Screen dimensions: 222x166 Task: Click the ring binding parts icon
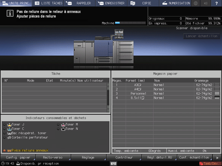9,151
